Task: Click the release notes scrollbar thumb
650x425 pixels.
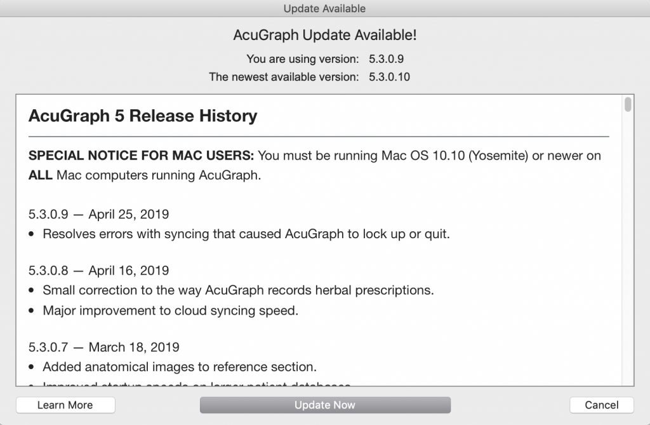Action: pyautogui.click(x=628, y=104)
